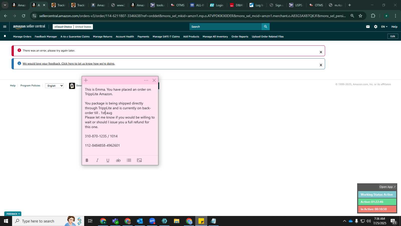The width and height of the screenshot is (401, 226).
Task: Show hidden system tray icons
Action: (x=344, y=221)
